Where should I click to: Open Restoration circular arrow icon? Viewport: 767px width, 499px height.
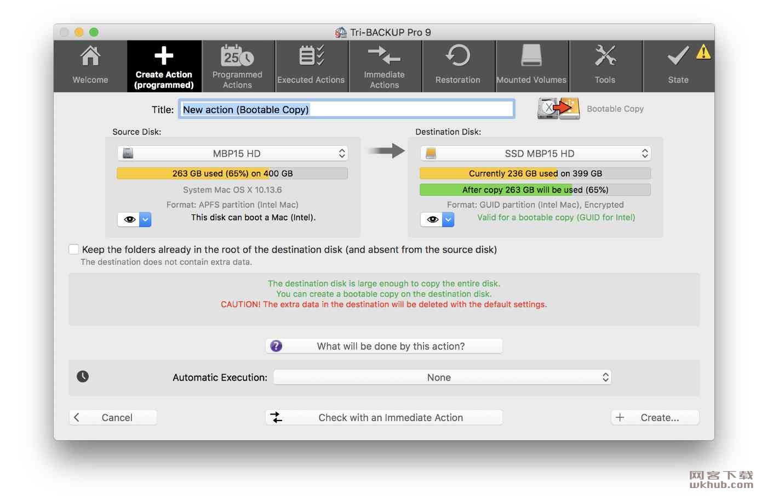[458, 55]
